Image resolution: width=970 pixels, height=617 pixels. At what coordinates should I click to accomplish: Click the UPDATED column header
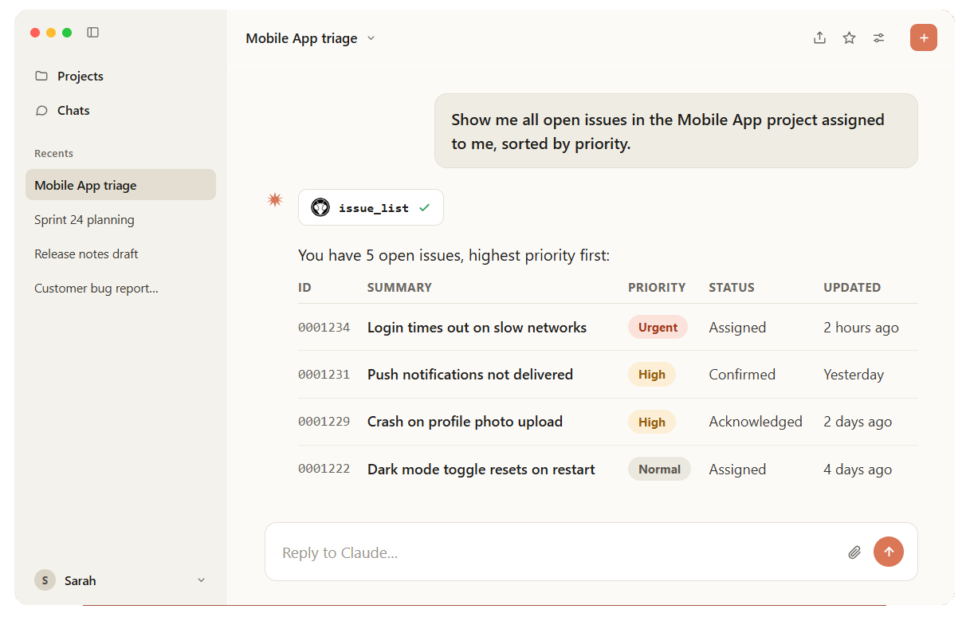pyautogui.click(x=852, y=287)
